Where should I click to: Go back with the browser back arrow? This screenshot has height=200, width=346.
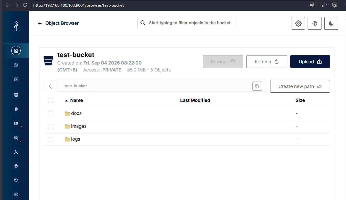click(x=8, y=5)
